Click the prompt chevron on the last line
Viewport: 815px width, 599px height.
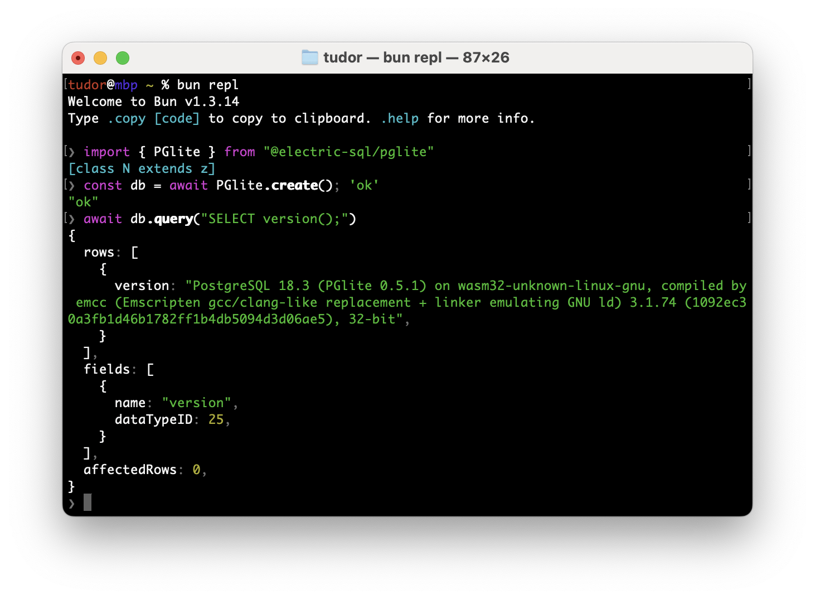click(x=71, y=504)
